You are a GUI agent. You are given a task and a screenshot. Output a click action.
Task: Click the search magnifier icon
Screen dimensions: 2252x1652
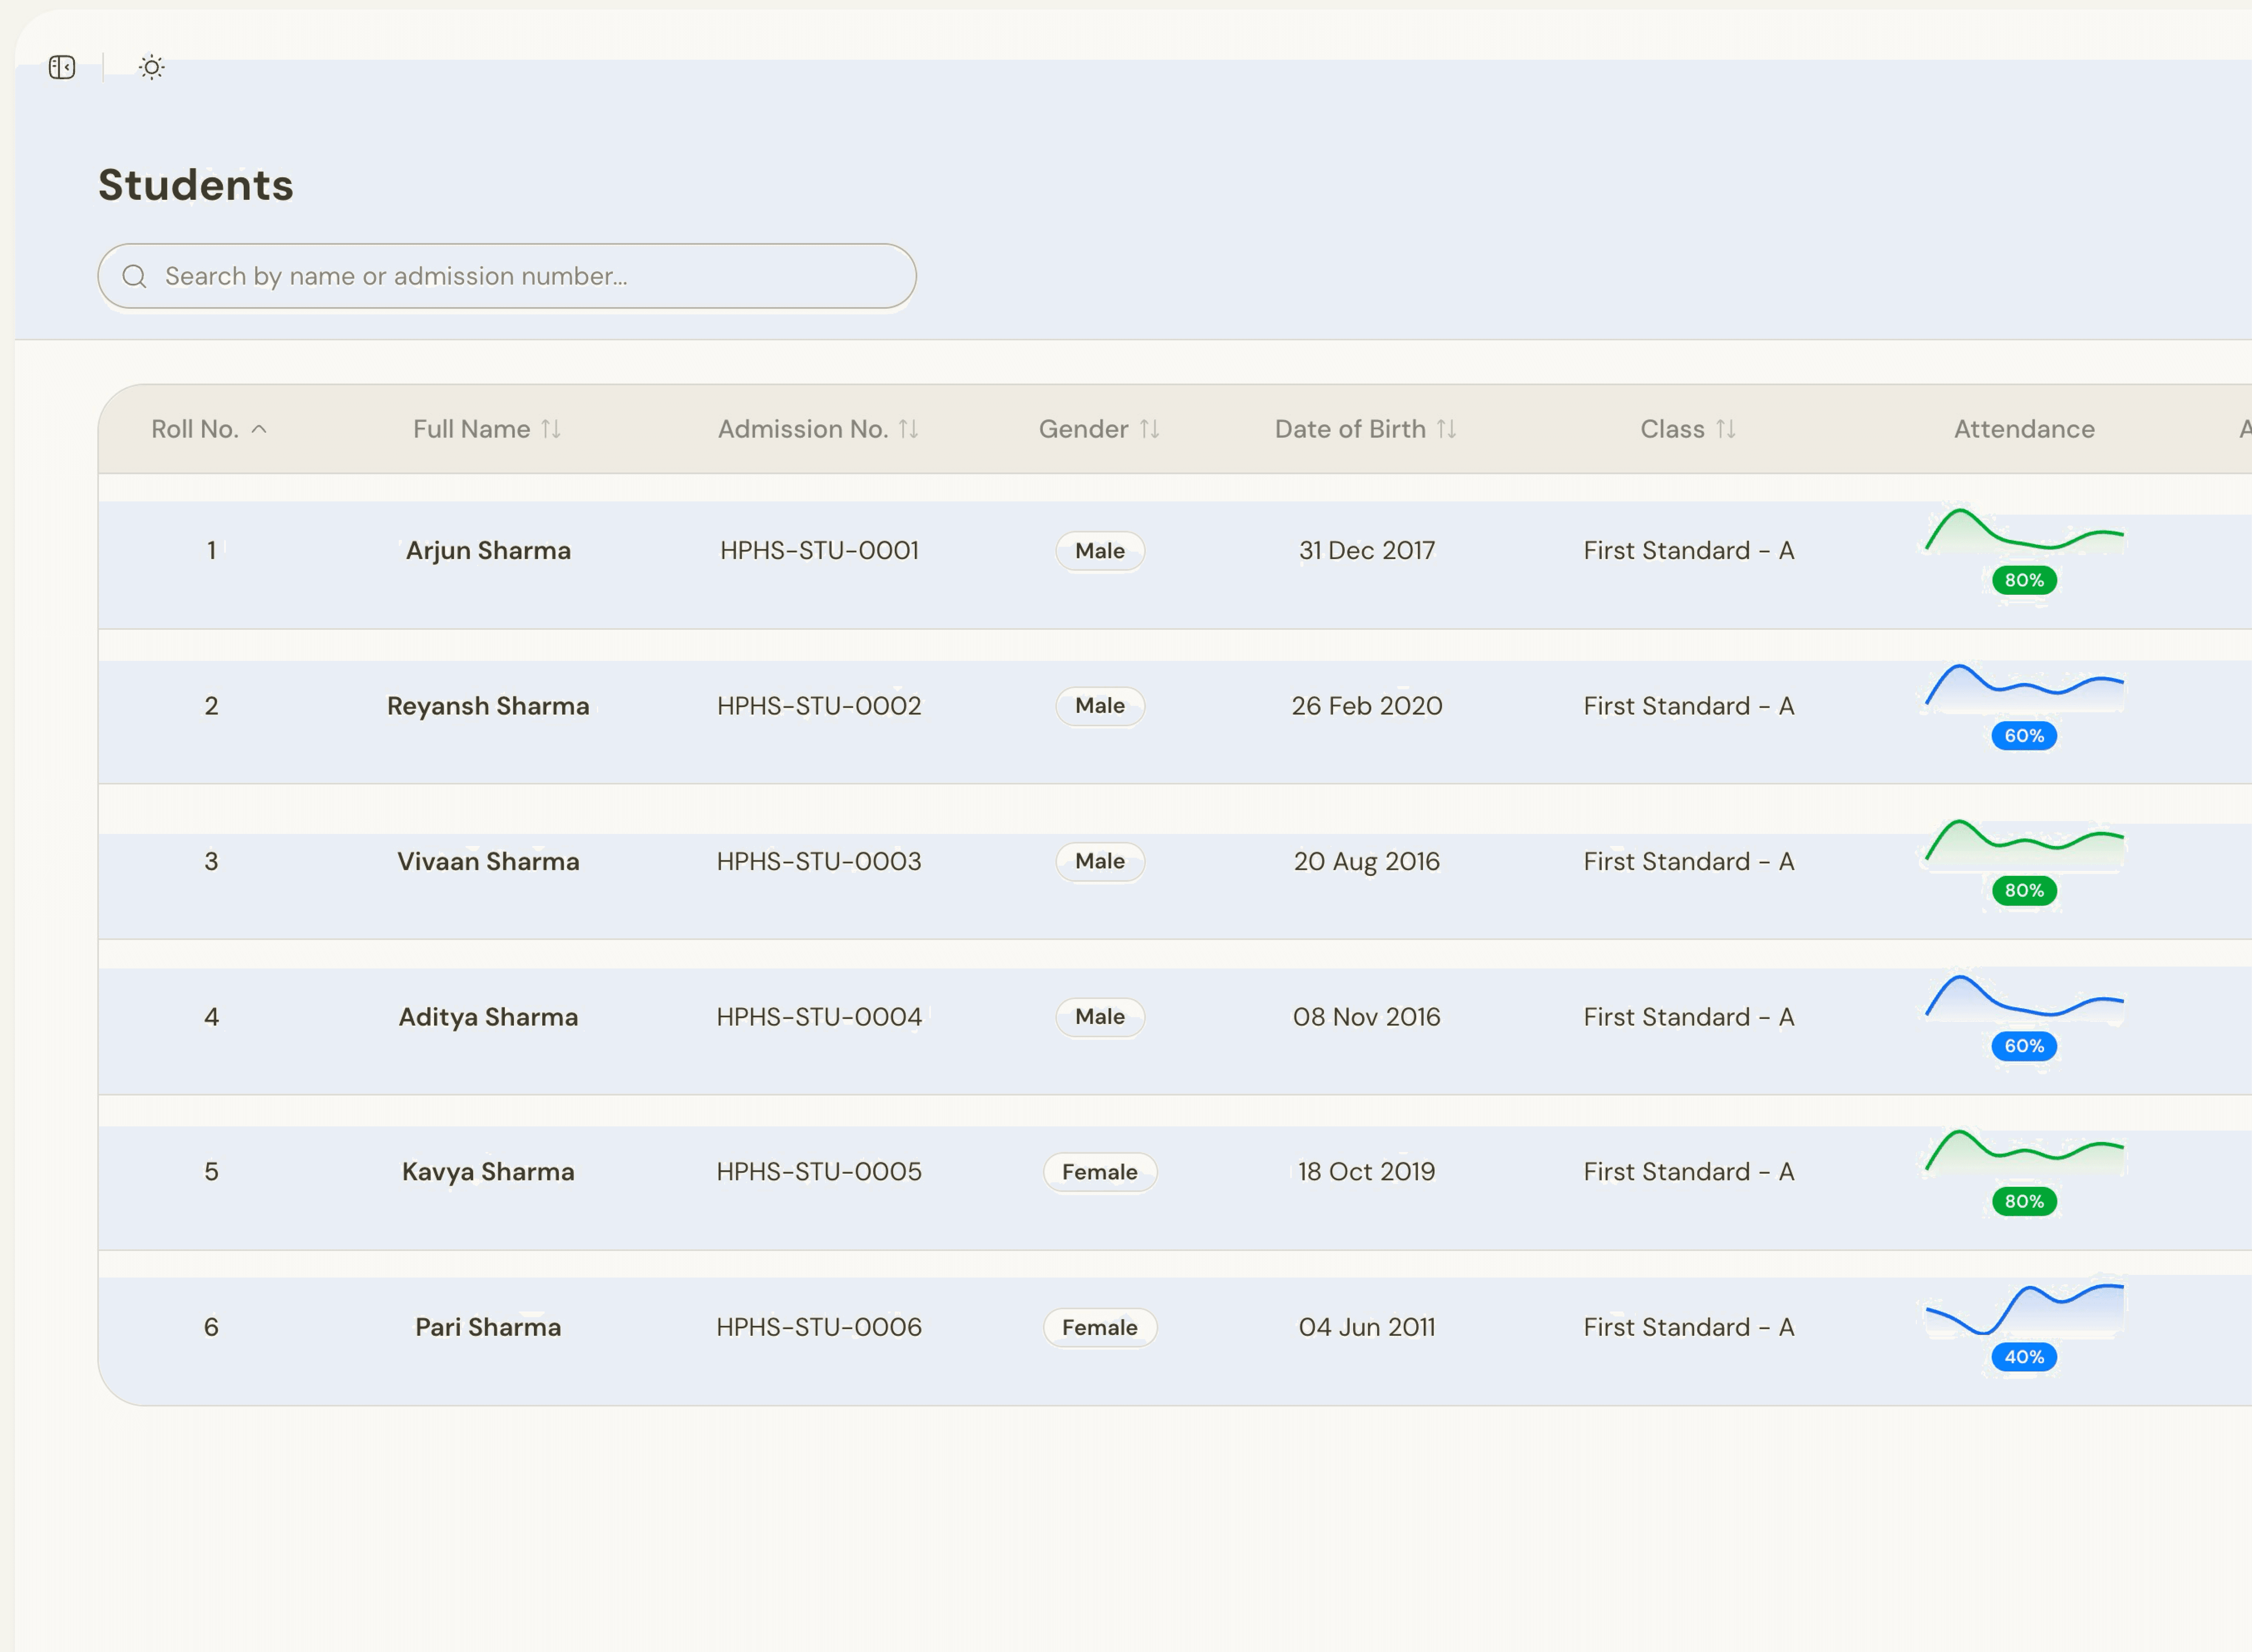[x=134, y=276]
